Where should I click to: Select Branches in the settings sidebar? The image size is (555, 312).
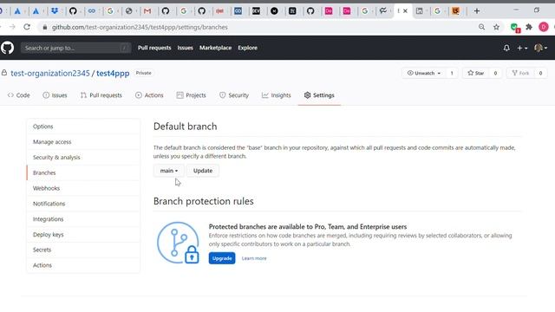(x=83, y=172)
